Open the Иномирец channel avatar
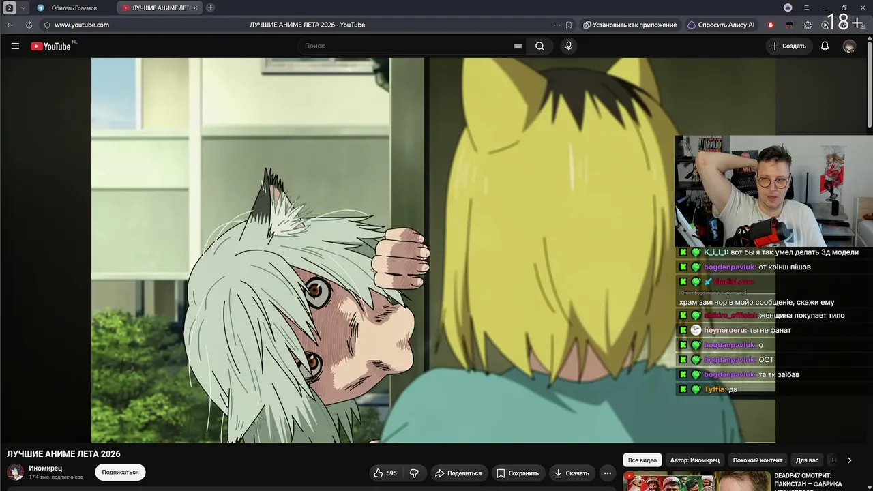This screenshot has height=491, width=873. point(15,472)
